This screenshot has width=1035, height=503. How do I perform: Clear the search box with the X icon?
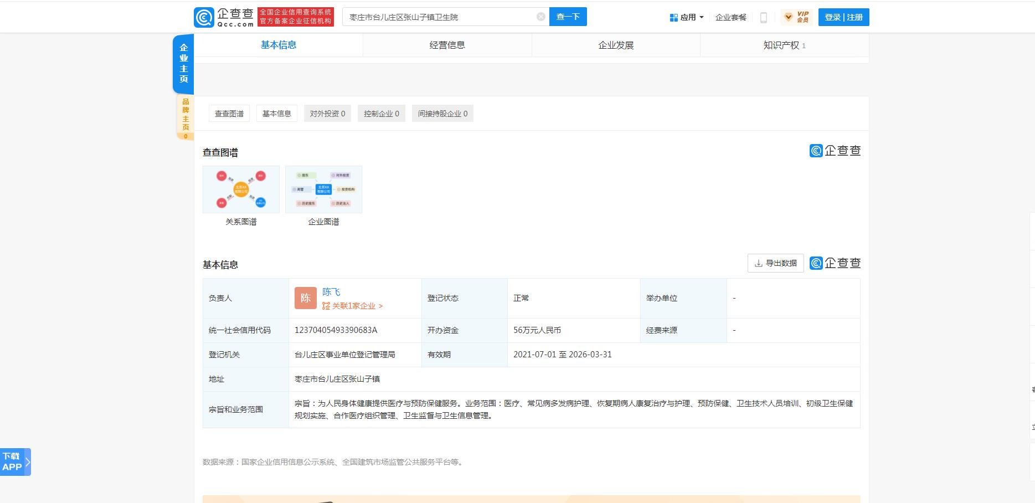click(541, 17)
